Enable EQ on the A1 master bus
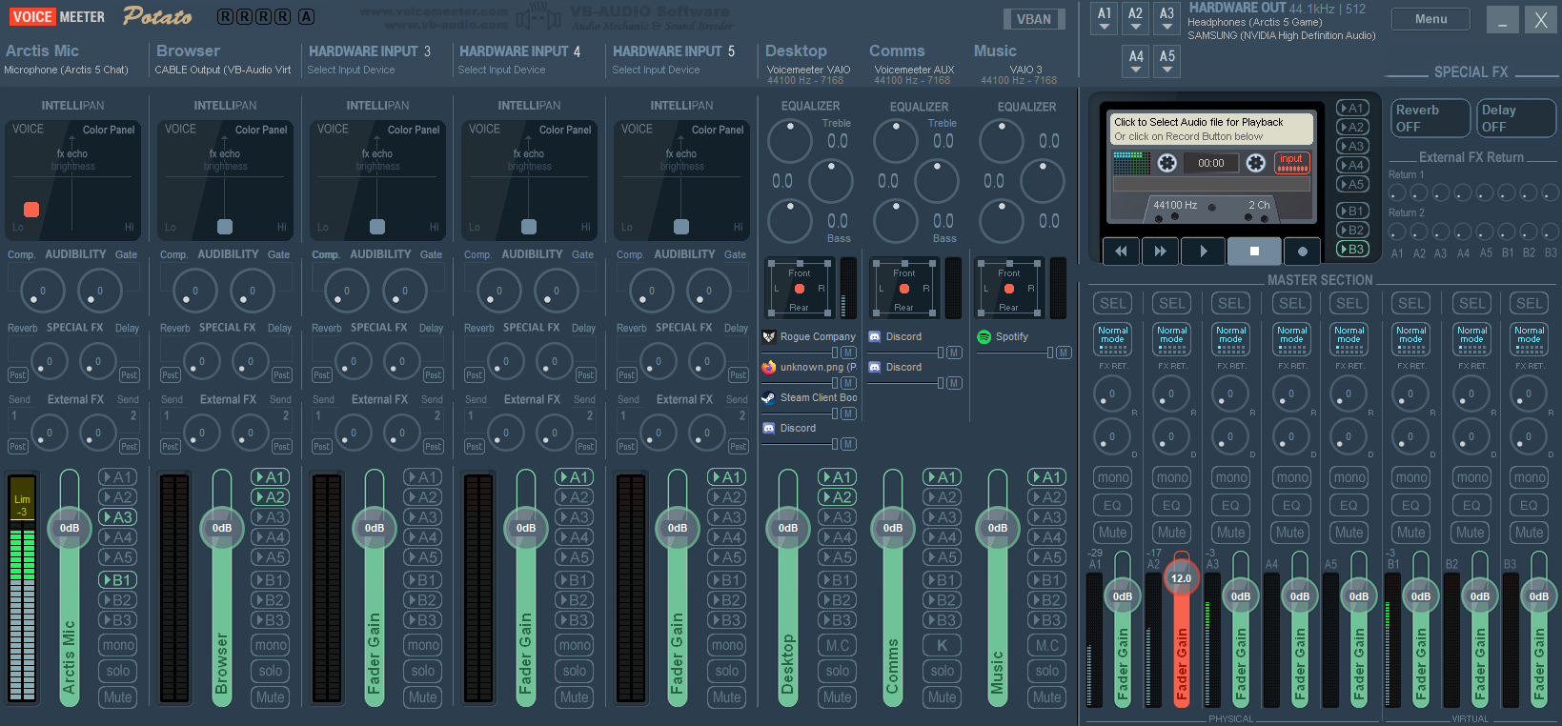The width and height of the screenshot is (1562, 726). (x=1112, y=505)
